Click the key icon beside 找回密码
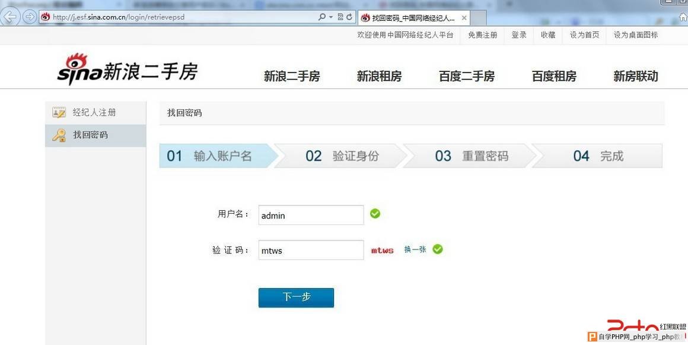Viewport: 688px width, 345px height. 59,135
